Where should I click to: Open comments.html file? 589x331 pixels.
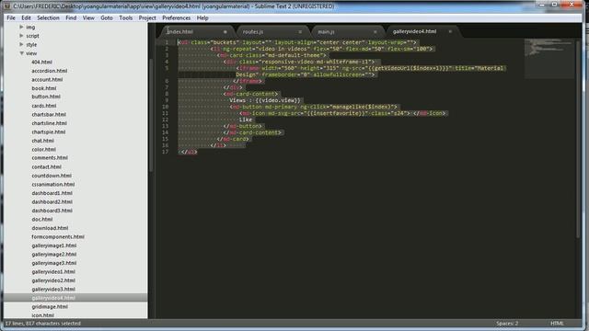50,158
